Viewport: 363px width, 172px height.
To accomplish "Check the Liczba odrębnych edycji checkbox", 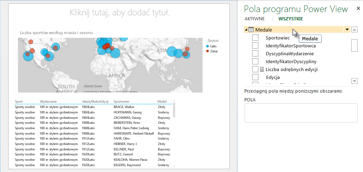I will (255, 69).
